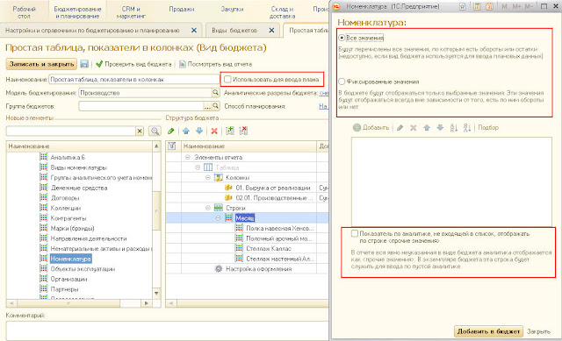Move budget element up with blue arrow
The width and height of the screenshot is (562, 341).
pyautogui.click(x=186, y=131)
